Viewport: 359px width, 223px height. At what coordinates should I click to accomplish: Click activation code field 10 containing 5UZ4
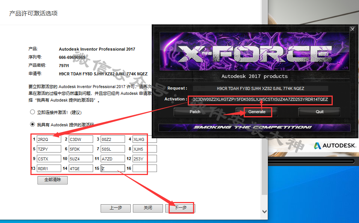click(81, 159)
